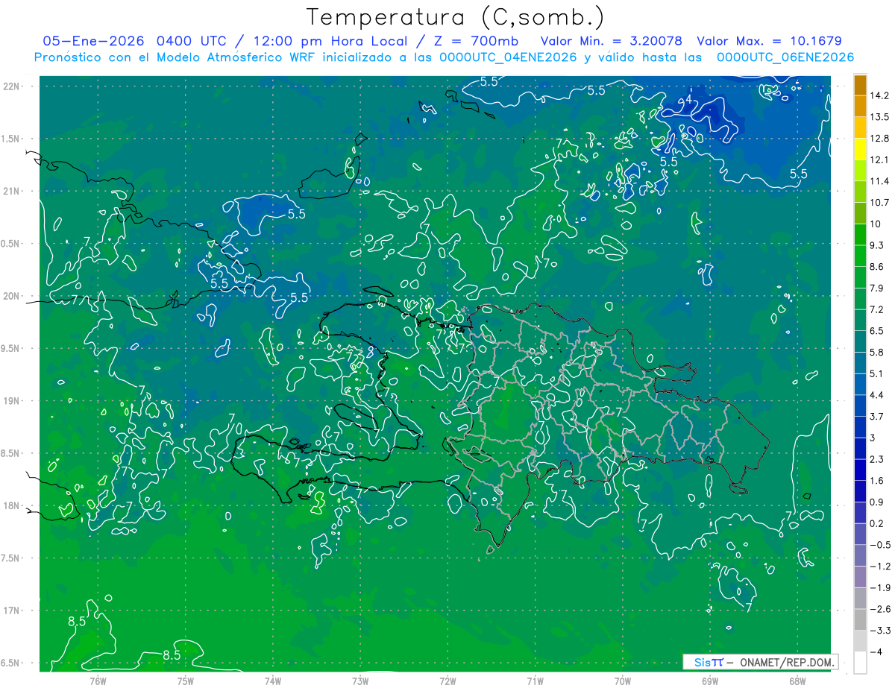
Task: Click the "76W" longitude axis label
Action: pyautogui.click(x=98, y=681)
